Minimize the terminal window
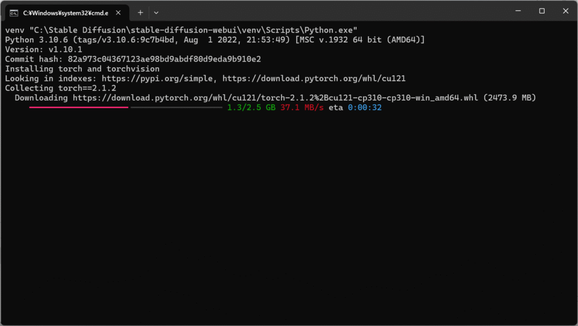Screen dimensions: 578x326 click(x=518, y=11)
